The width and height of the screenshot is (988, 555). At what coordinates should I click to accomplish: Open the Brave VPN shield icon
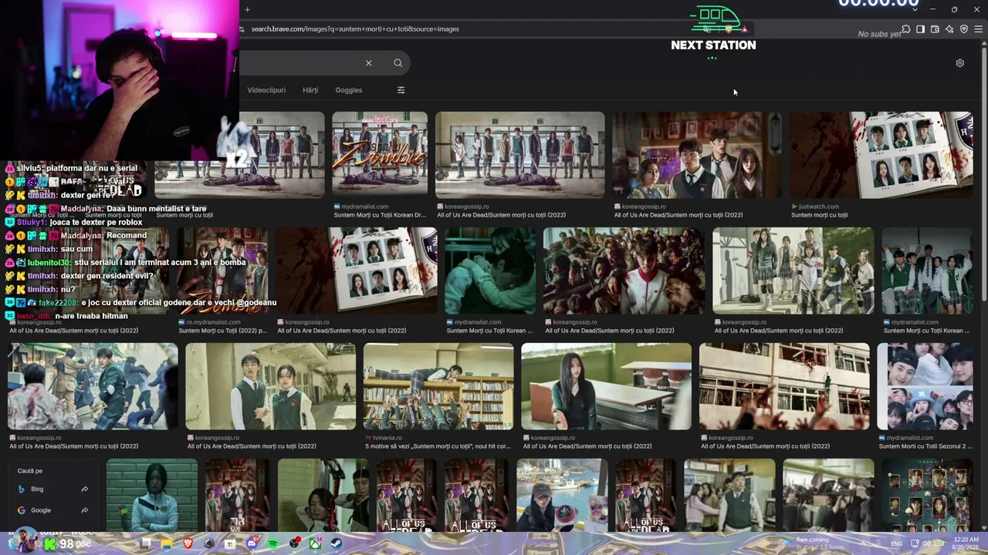[964, 29]
